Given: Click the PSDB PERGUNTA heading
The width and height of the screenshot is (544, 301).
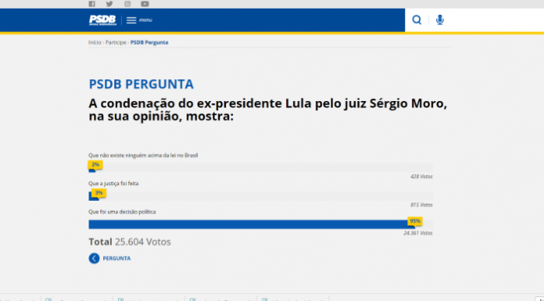Looking at the screenshot, I should (141, 84).
